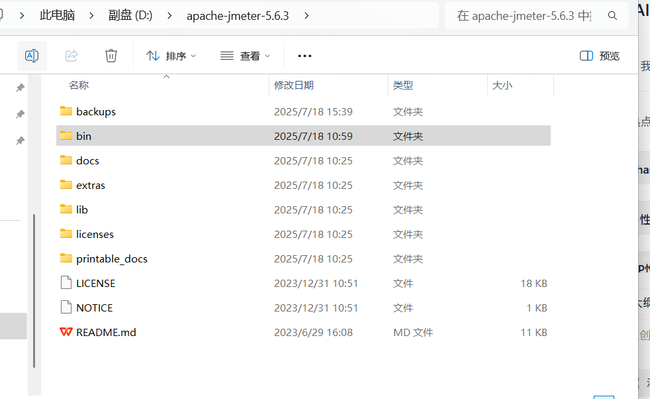This screenshot has height=399, width=650.
Task: Select the licenses folder icon
Action: (66, 233)
